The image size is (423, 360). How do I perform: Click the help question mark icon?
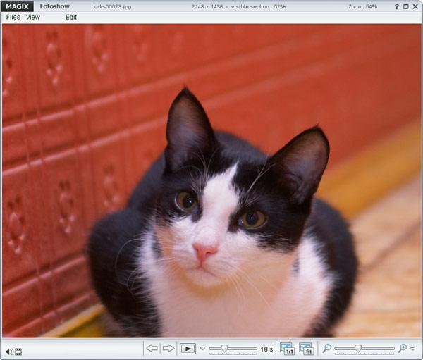click(x=396, y=7)
